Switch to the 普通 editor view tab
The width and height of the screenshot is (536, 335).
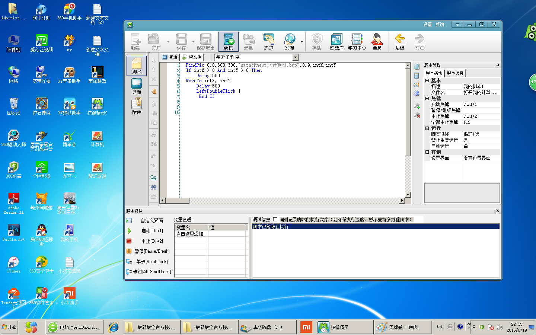pos(170,57)
